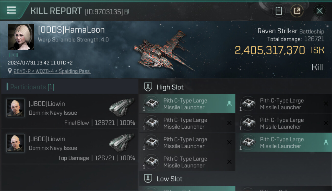
Task: Click the location pin icon
Action: click(x=10, y=71)
